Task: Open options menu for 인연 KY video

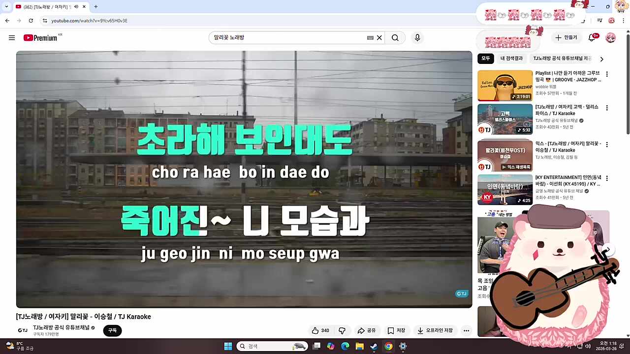Action: [x=607, y=178]
